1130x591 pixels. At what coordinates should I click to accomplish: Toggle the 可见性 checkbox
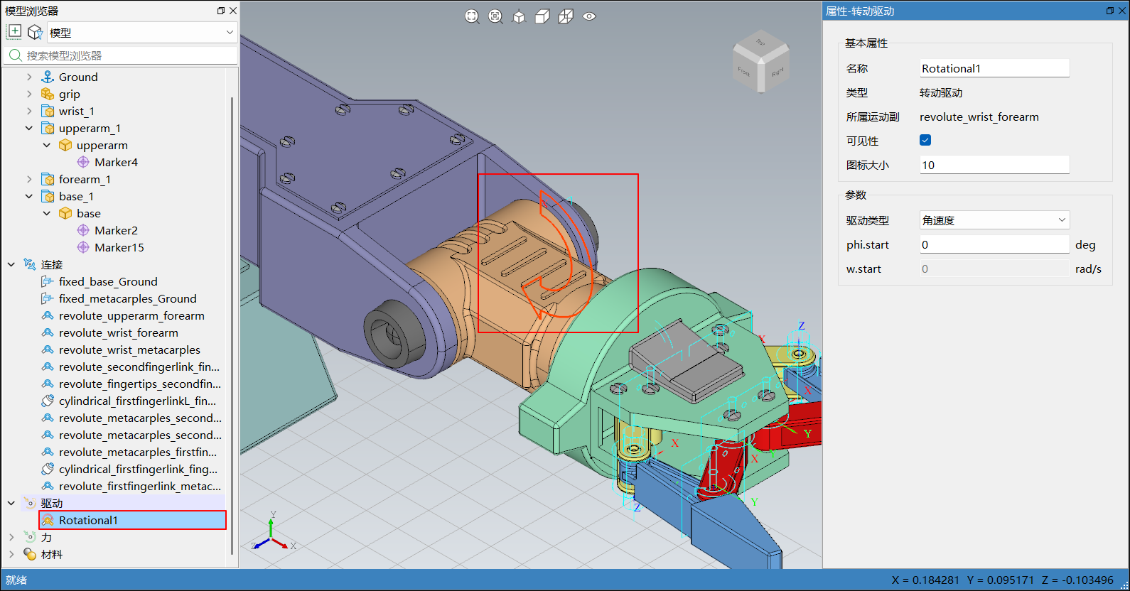[x=925, y=140]
